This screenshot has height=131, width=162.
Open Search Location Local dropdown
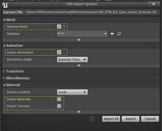pos(72,92)
